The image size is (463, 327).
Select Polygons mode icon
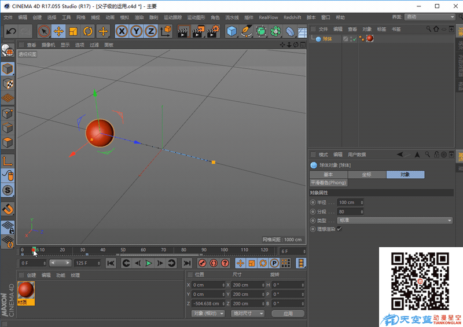(8, 143)
